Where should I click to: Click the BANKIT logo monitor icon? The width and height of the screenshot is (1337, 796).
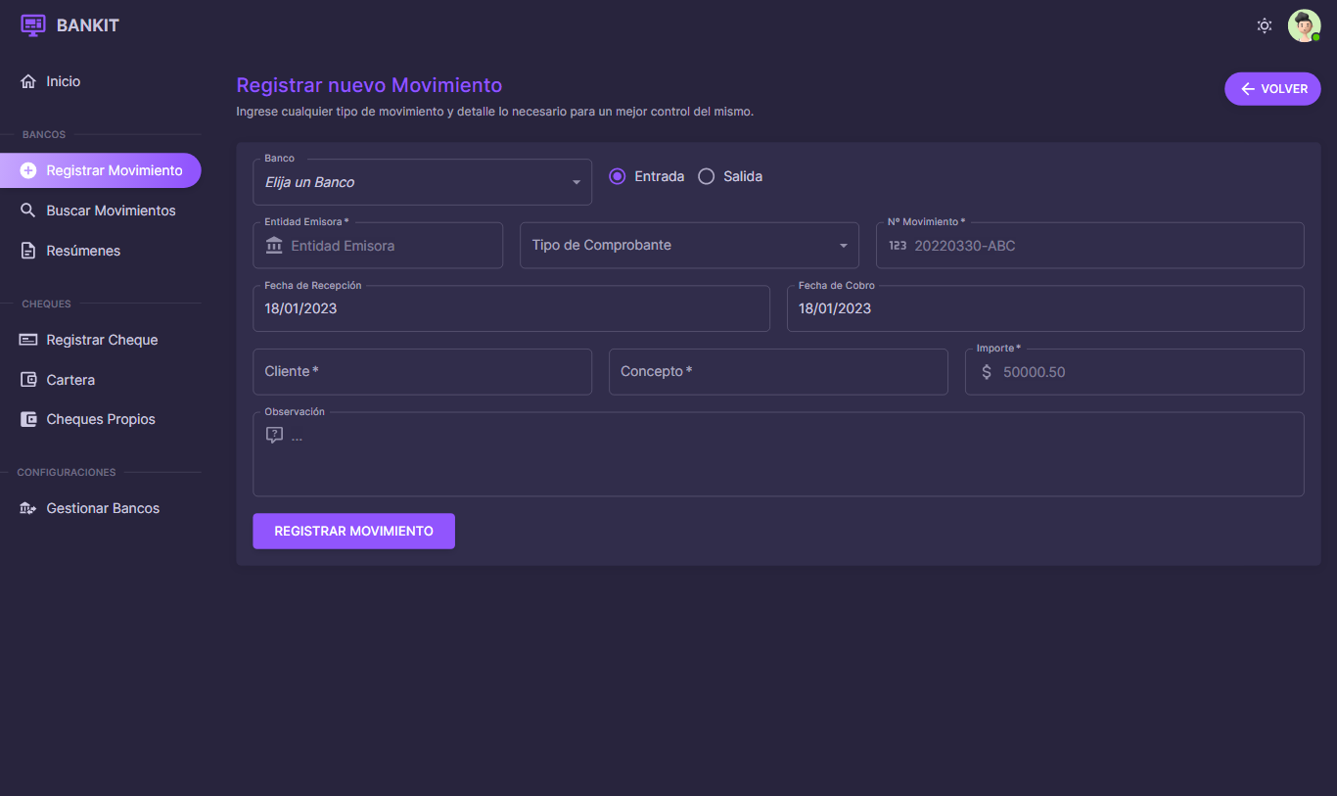tap(33, 25)
